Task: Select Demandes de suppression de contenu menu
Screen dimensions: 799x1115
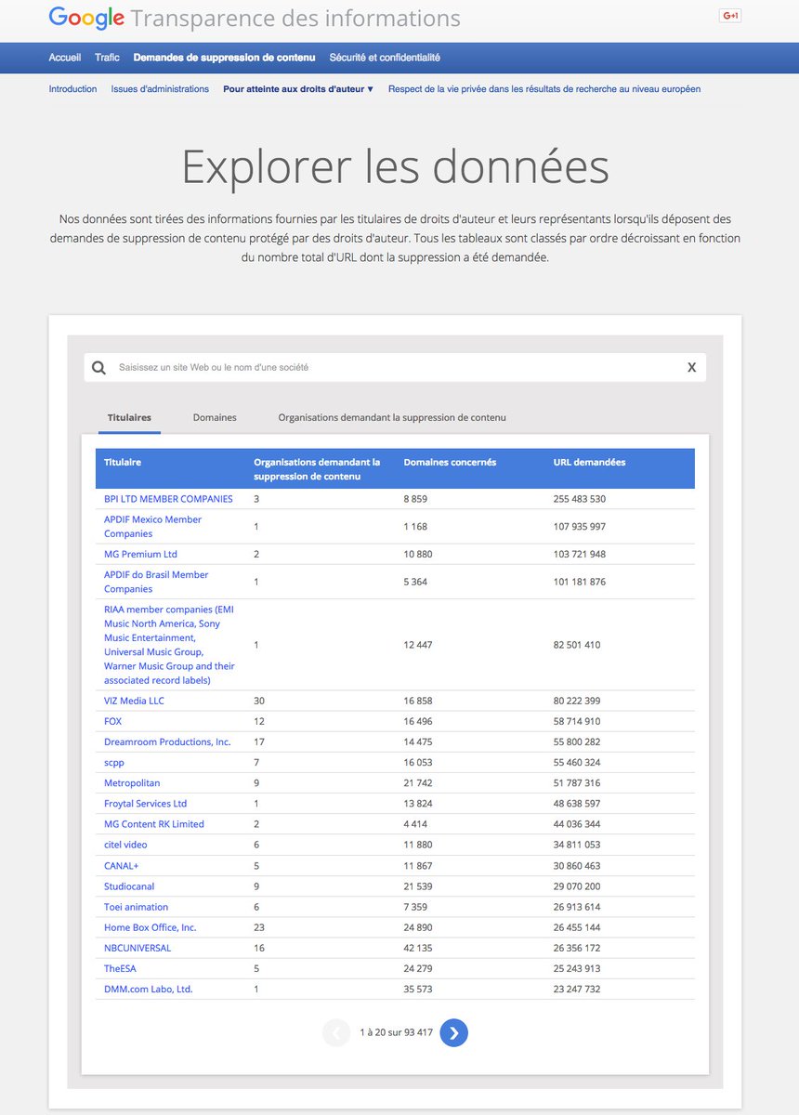Action: [x=224, y=58]
